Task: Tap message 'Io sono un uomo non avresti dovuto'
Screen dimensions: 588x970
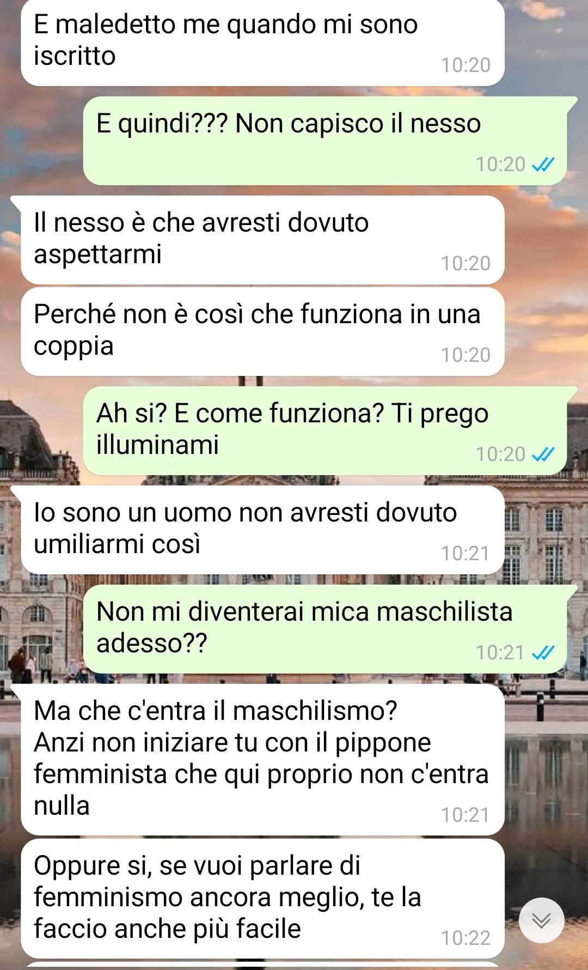Action: click(x=262, y=530)
